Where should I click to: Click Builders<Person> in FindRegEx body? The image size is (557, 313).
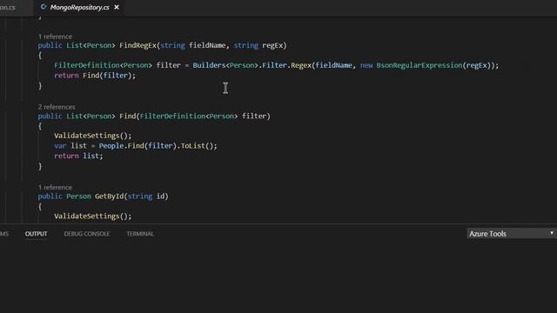pos(225,65)
